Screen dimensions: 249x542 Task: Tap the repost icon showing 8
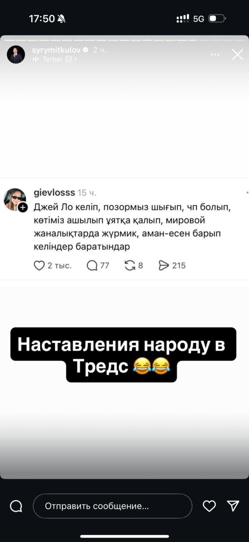coord(130,265)
